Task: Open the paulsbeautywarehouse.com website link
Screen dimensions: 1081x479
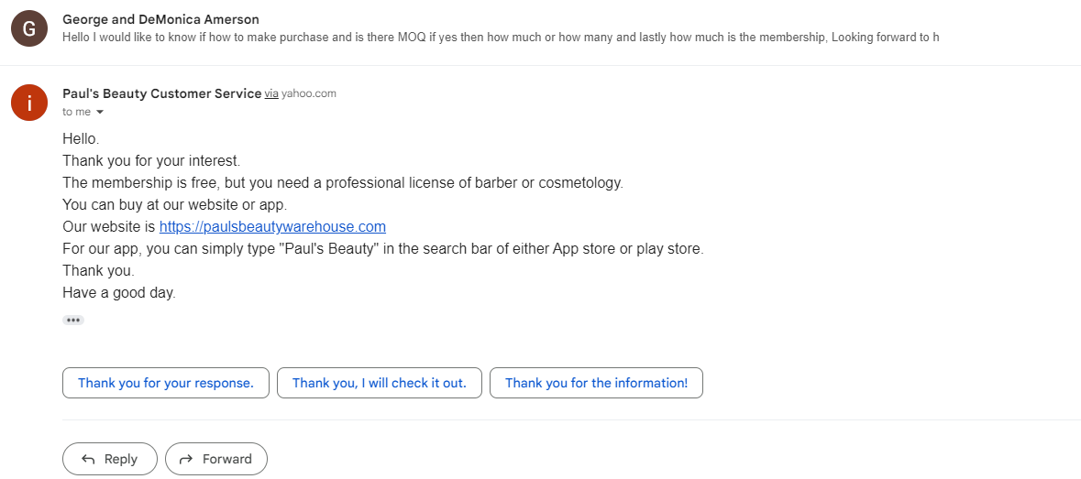Action: click(x=272, y=226)
